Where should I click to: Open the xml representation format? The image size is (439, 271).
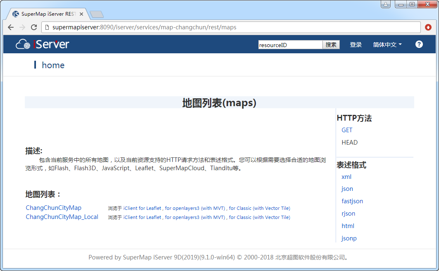346,177
